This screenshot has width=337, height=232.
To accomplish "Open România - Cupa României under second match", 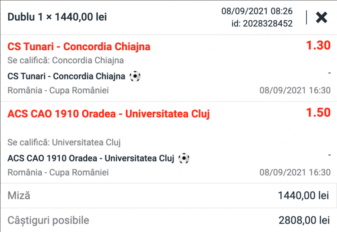I will (58, 172).
